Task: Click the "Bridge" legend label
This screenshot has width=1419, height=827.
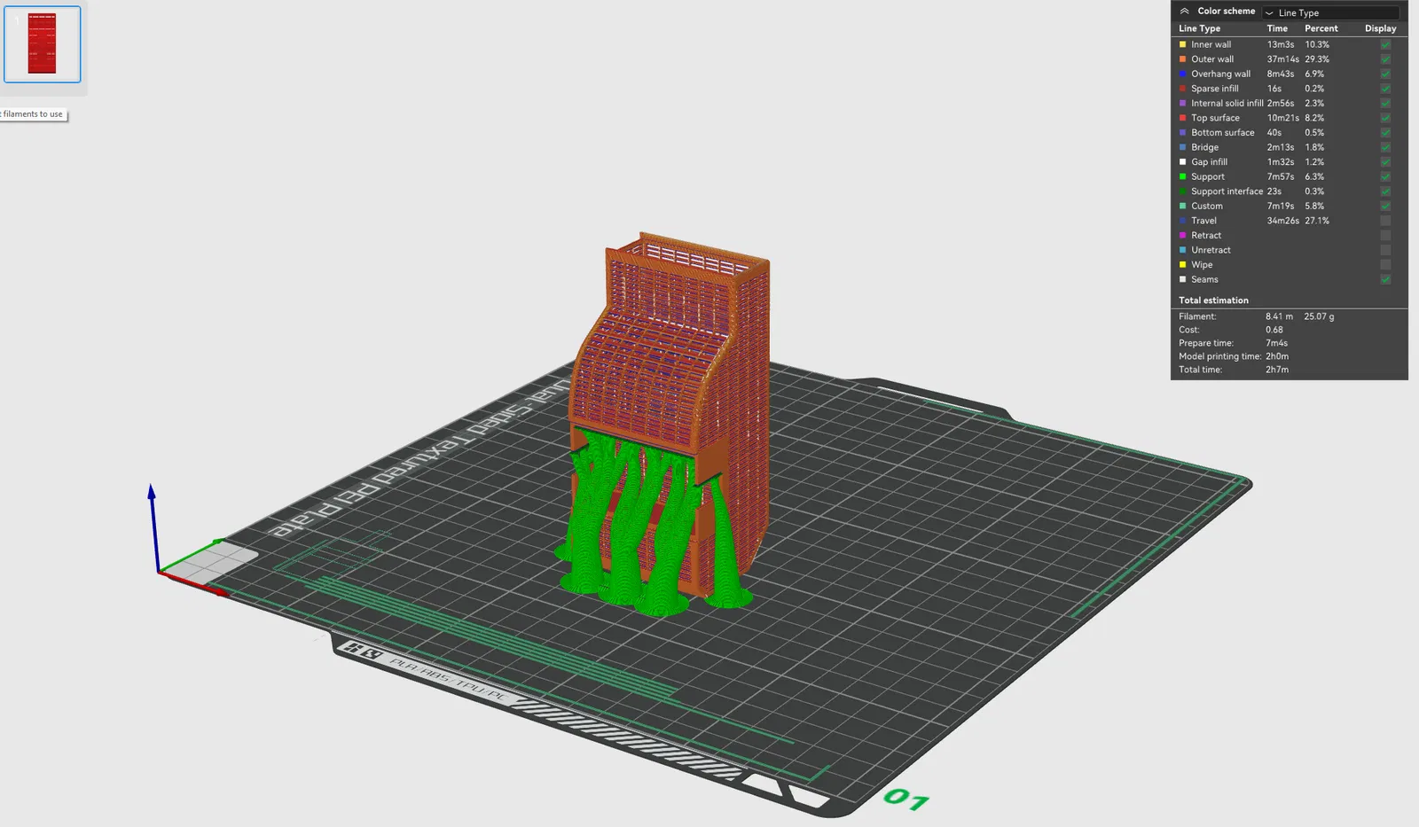Action: click(x=1204, y=147)
